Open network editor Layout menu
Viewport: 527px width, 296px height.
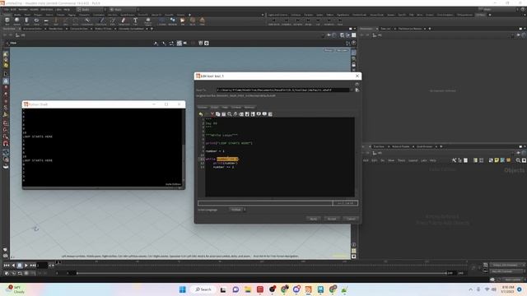pyautogui.click(x=413, y=160)
